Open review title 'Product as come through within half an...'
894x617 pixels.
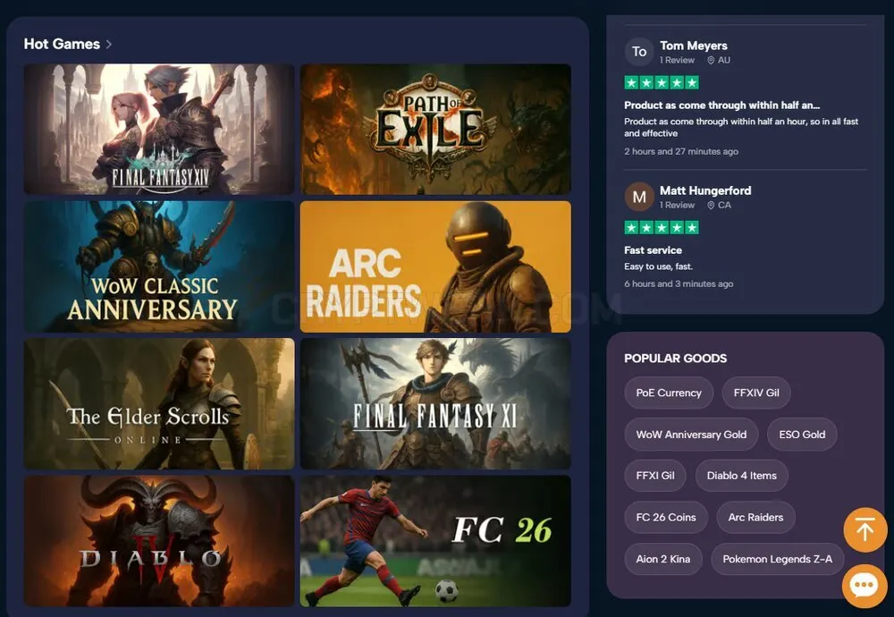tap(721, 105)
